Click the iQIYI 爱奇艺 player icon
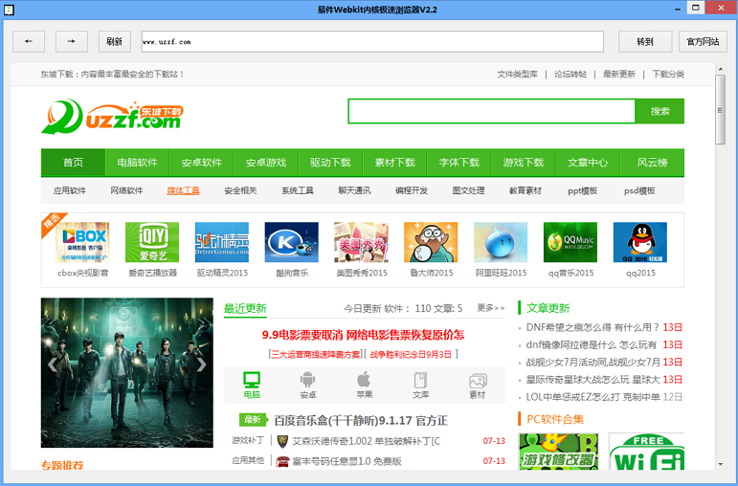Screen dimensions: 738x486 [x=152, y=242]
